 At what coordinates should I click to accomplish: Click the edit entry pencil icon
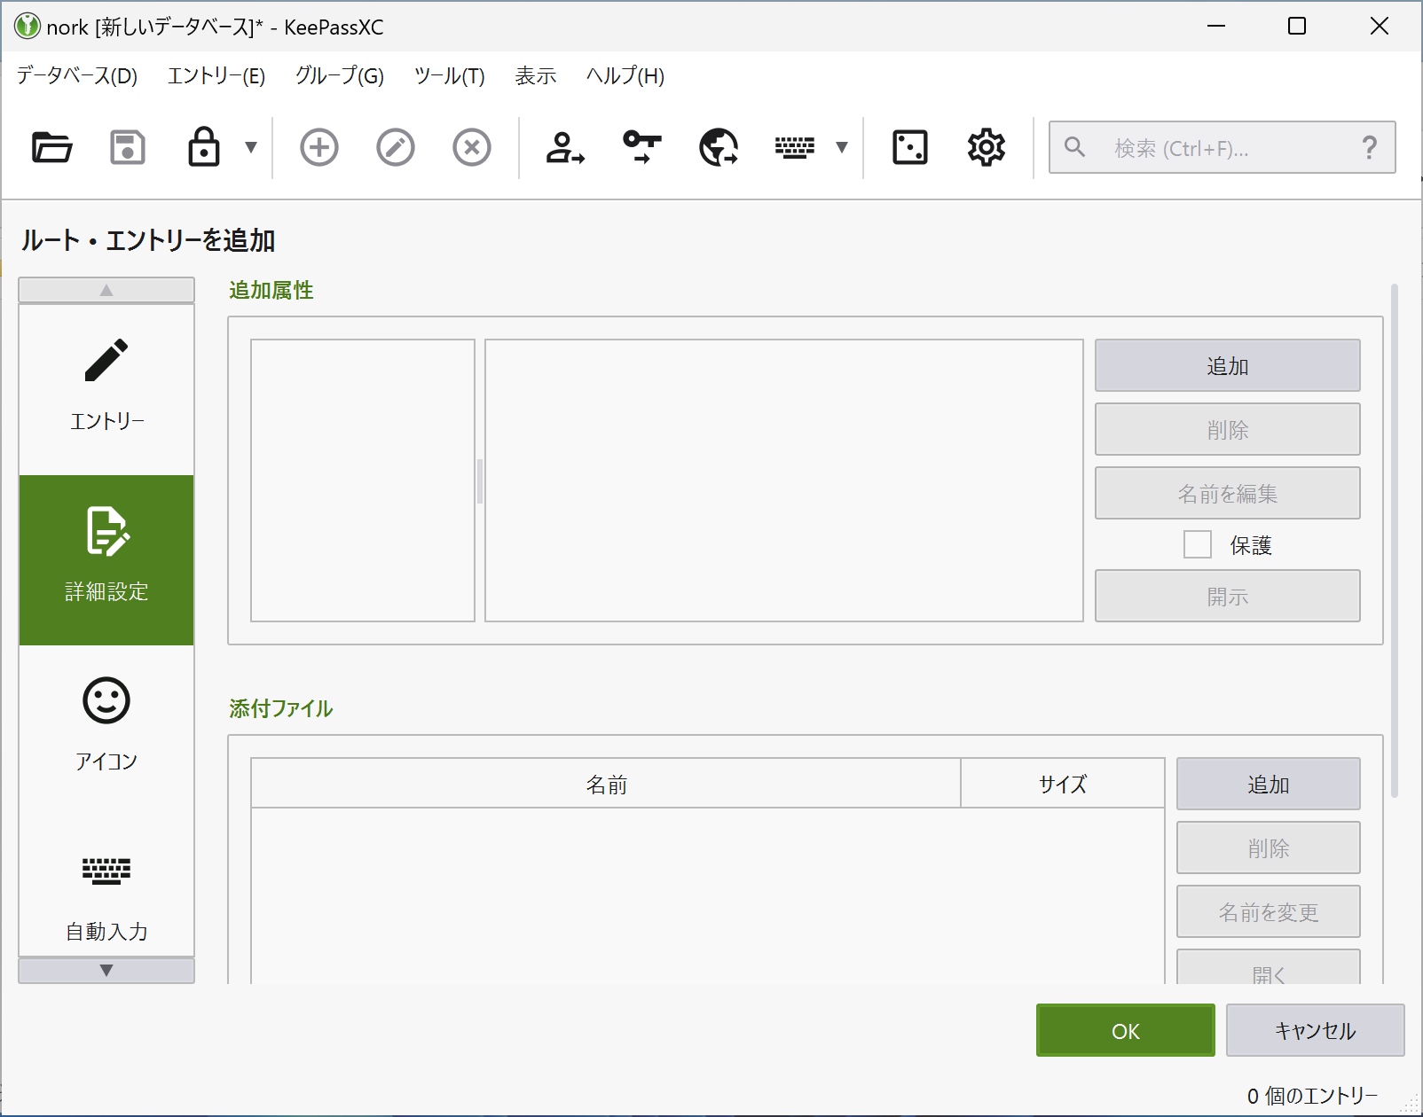click(395, 147)
